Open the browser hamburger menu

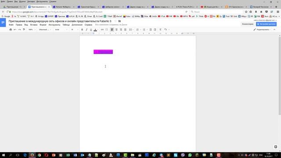(x=278, y=12)
